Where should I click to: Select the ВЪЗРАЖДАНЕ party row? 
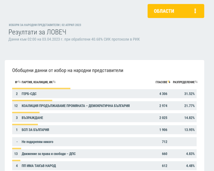(x=105, y=118)
